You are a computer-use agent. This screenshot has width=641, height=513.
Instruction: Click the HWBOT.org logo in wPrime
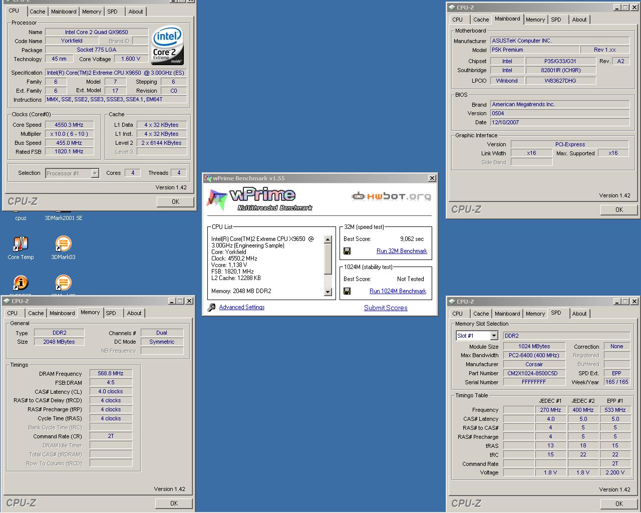[x=391, y=196]
